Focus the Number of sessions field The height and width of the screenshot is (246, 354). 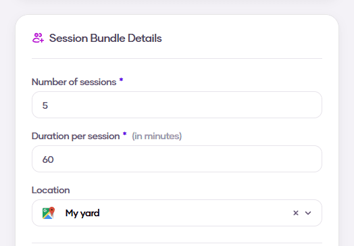coord(177,105)
